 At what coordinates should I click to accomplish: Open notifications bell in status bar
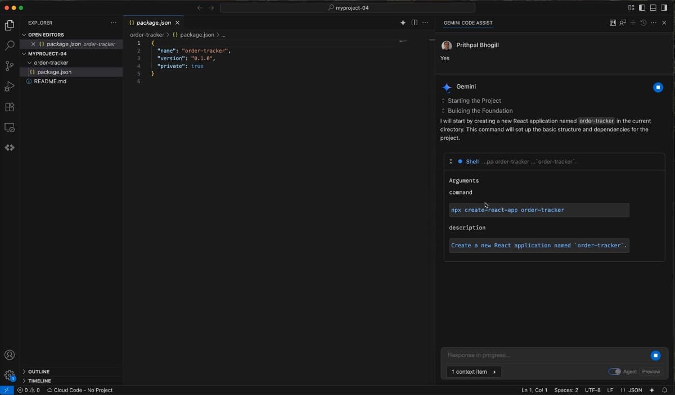click(664, 390)
